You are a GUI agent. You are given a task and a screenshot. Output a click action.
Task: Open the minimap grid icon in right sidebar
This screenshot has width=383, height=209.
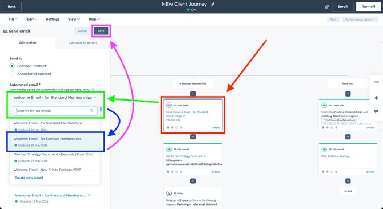click(x=376, y=82)
